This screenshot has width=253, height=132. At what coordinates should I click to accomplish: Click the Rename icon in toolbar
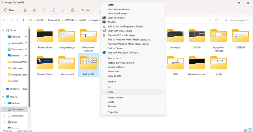(x=53, y=10)
